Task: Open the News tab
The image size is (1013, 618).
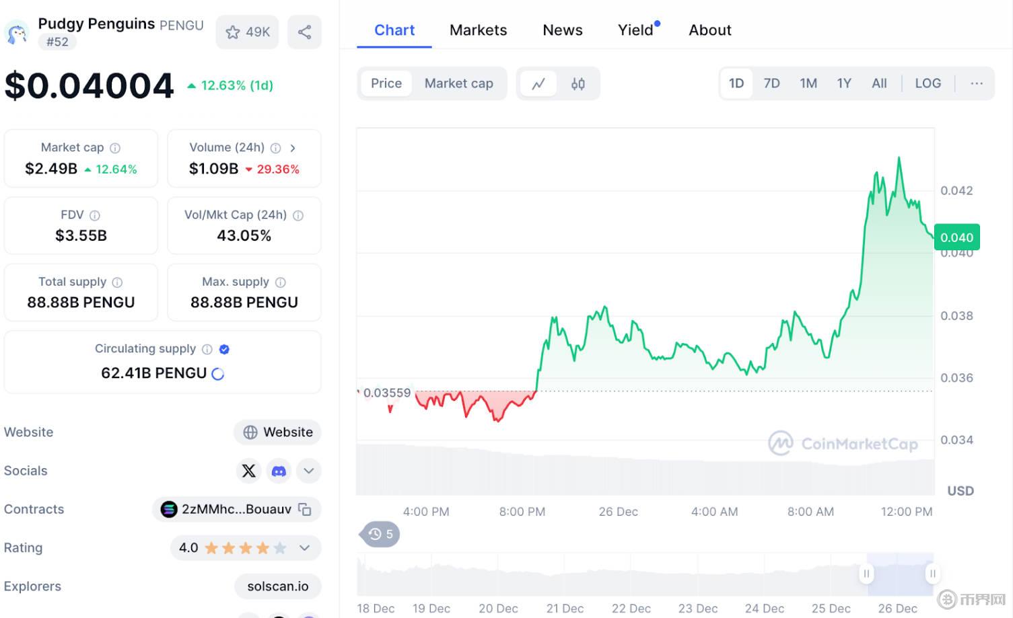Action: click(562, 30)
